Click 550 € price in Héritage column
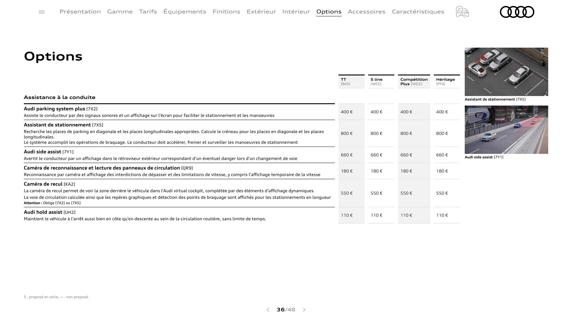This screenshot has height=322, width=572. point(442,193)
